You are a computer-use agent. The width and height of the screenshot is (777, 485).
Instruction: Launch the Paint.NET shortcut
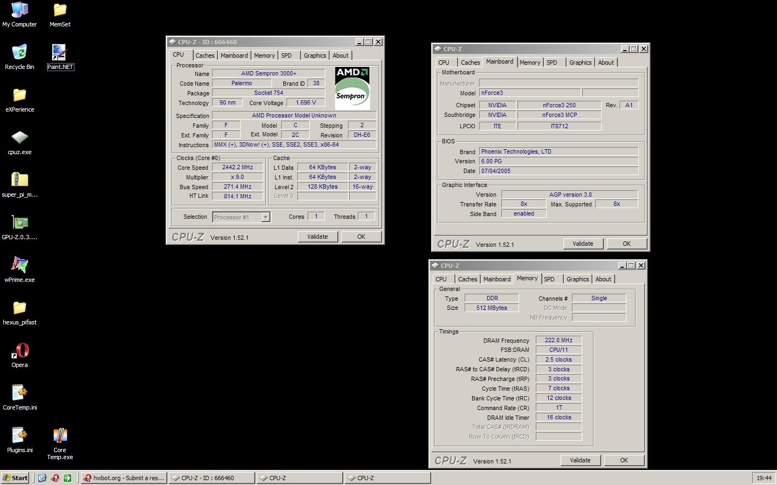60,53
